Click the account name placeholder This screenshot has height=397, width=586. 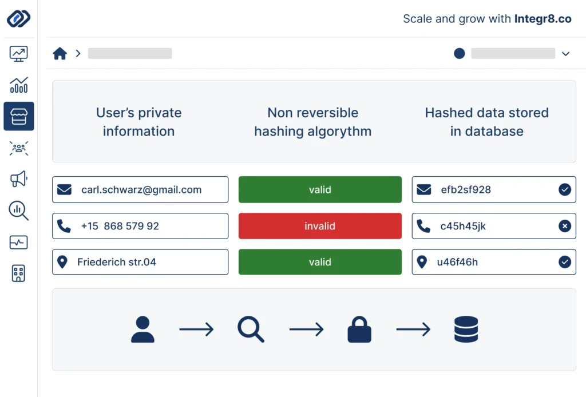pos(513,53)
